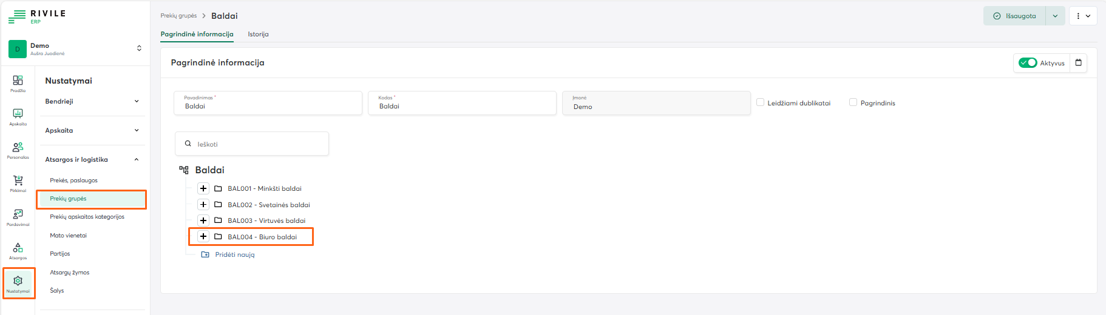Check the Leidžiami dublikatai checkbox
1106x315 pixels.
pos(760,102)
